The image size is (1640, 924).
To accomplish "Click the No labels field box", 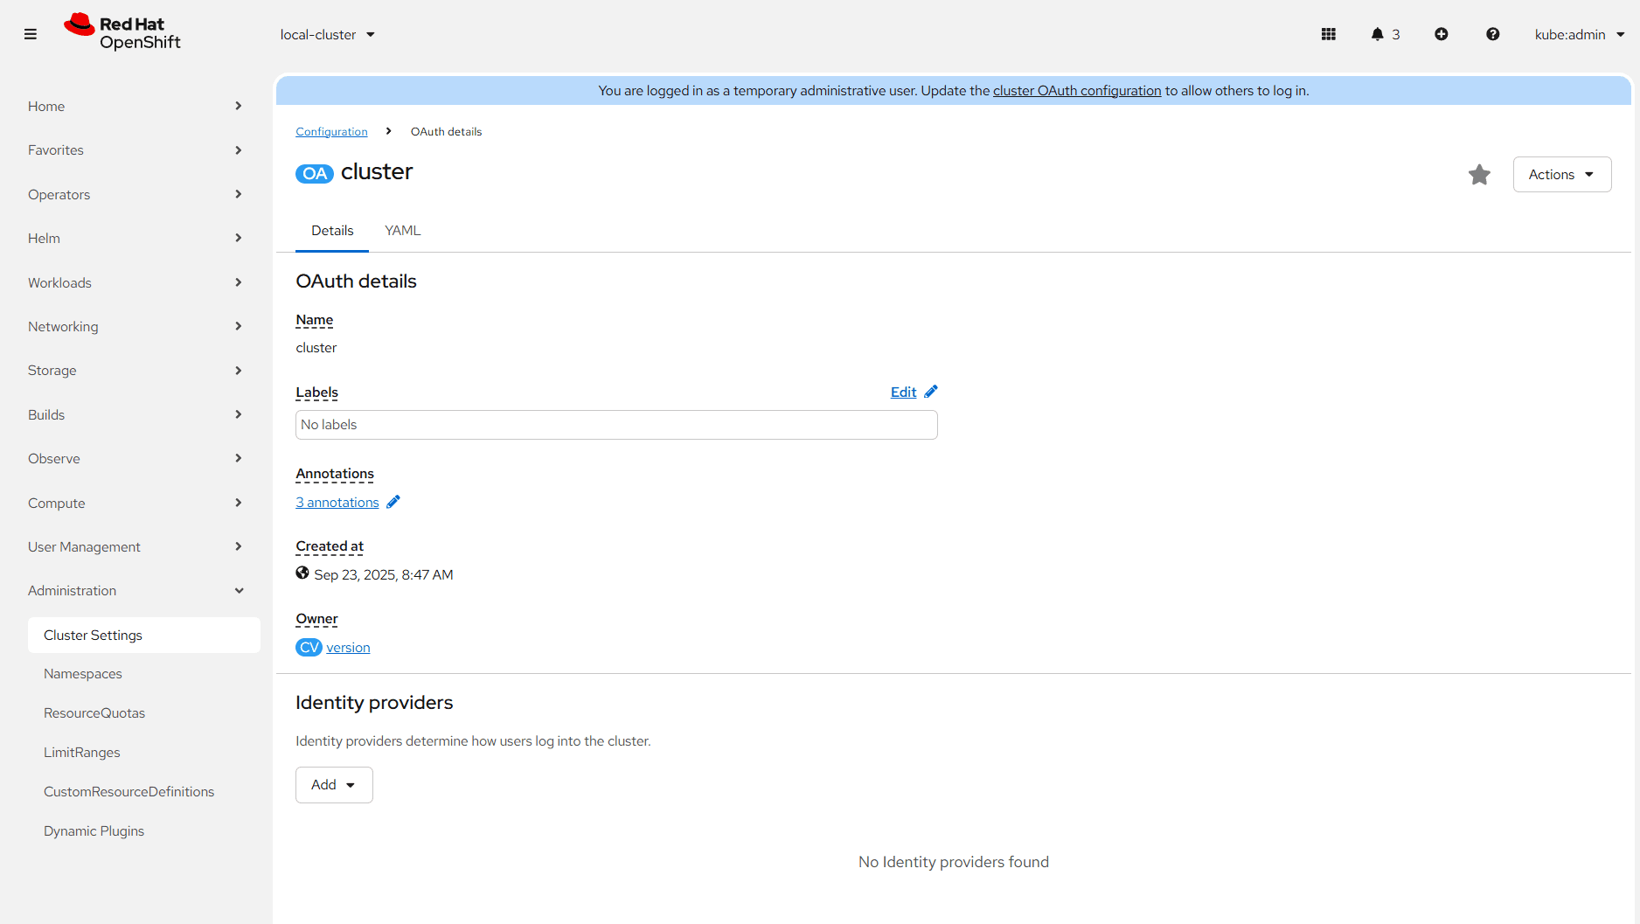I will (x=616, y=425).
